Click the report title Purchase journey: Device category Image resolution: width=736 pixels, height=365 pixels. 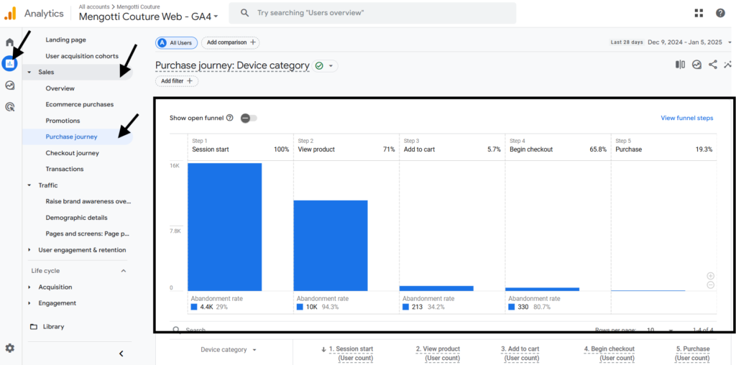(232, 65)
